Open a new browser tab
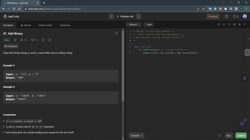The height and width of the screenshot is (140, 250). (44, 3)
